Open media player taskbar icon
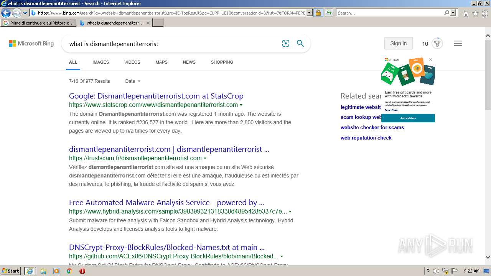This screenshot has height=276, width=491. 56,271
